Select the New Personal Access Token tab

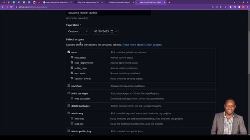coord(151,2)
